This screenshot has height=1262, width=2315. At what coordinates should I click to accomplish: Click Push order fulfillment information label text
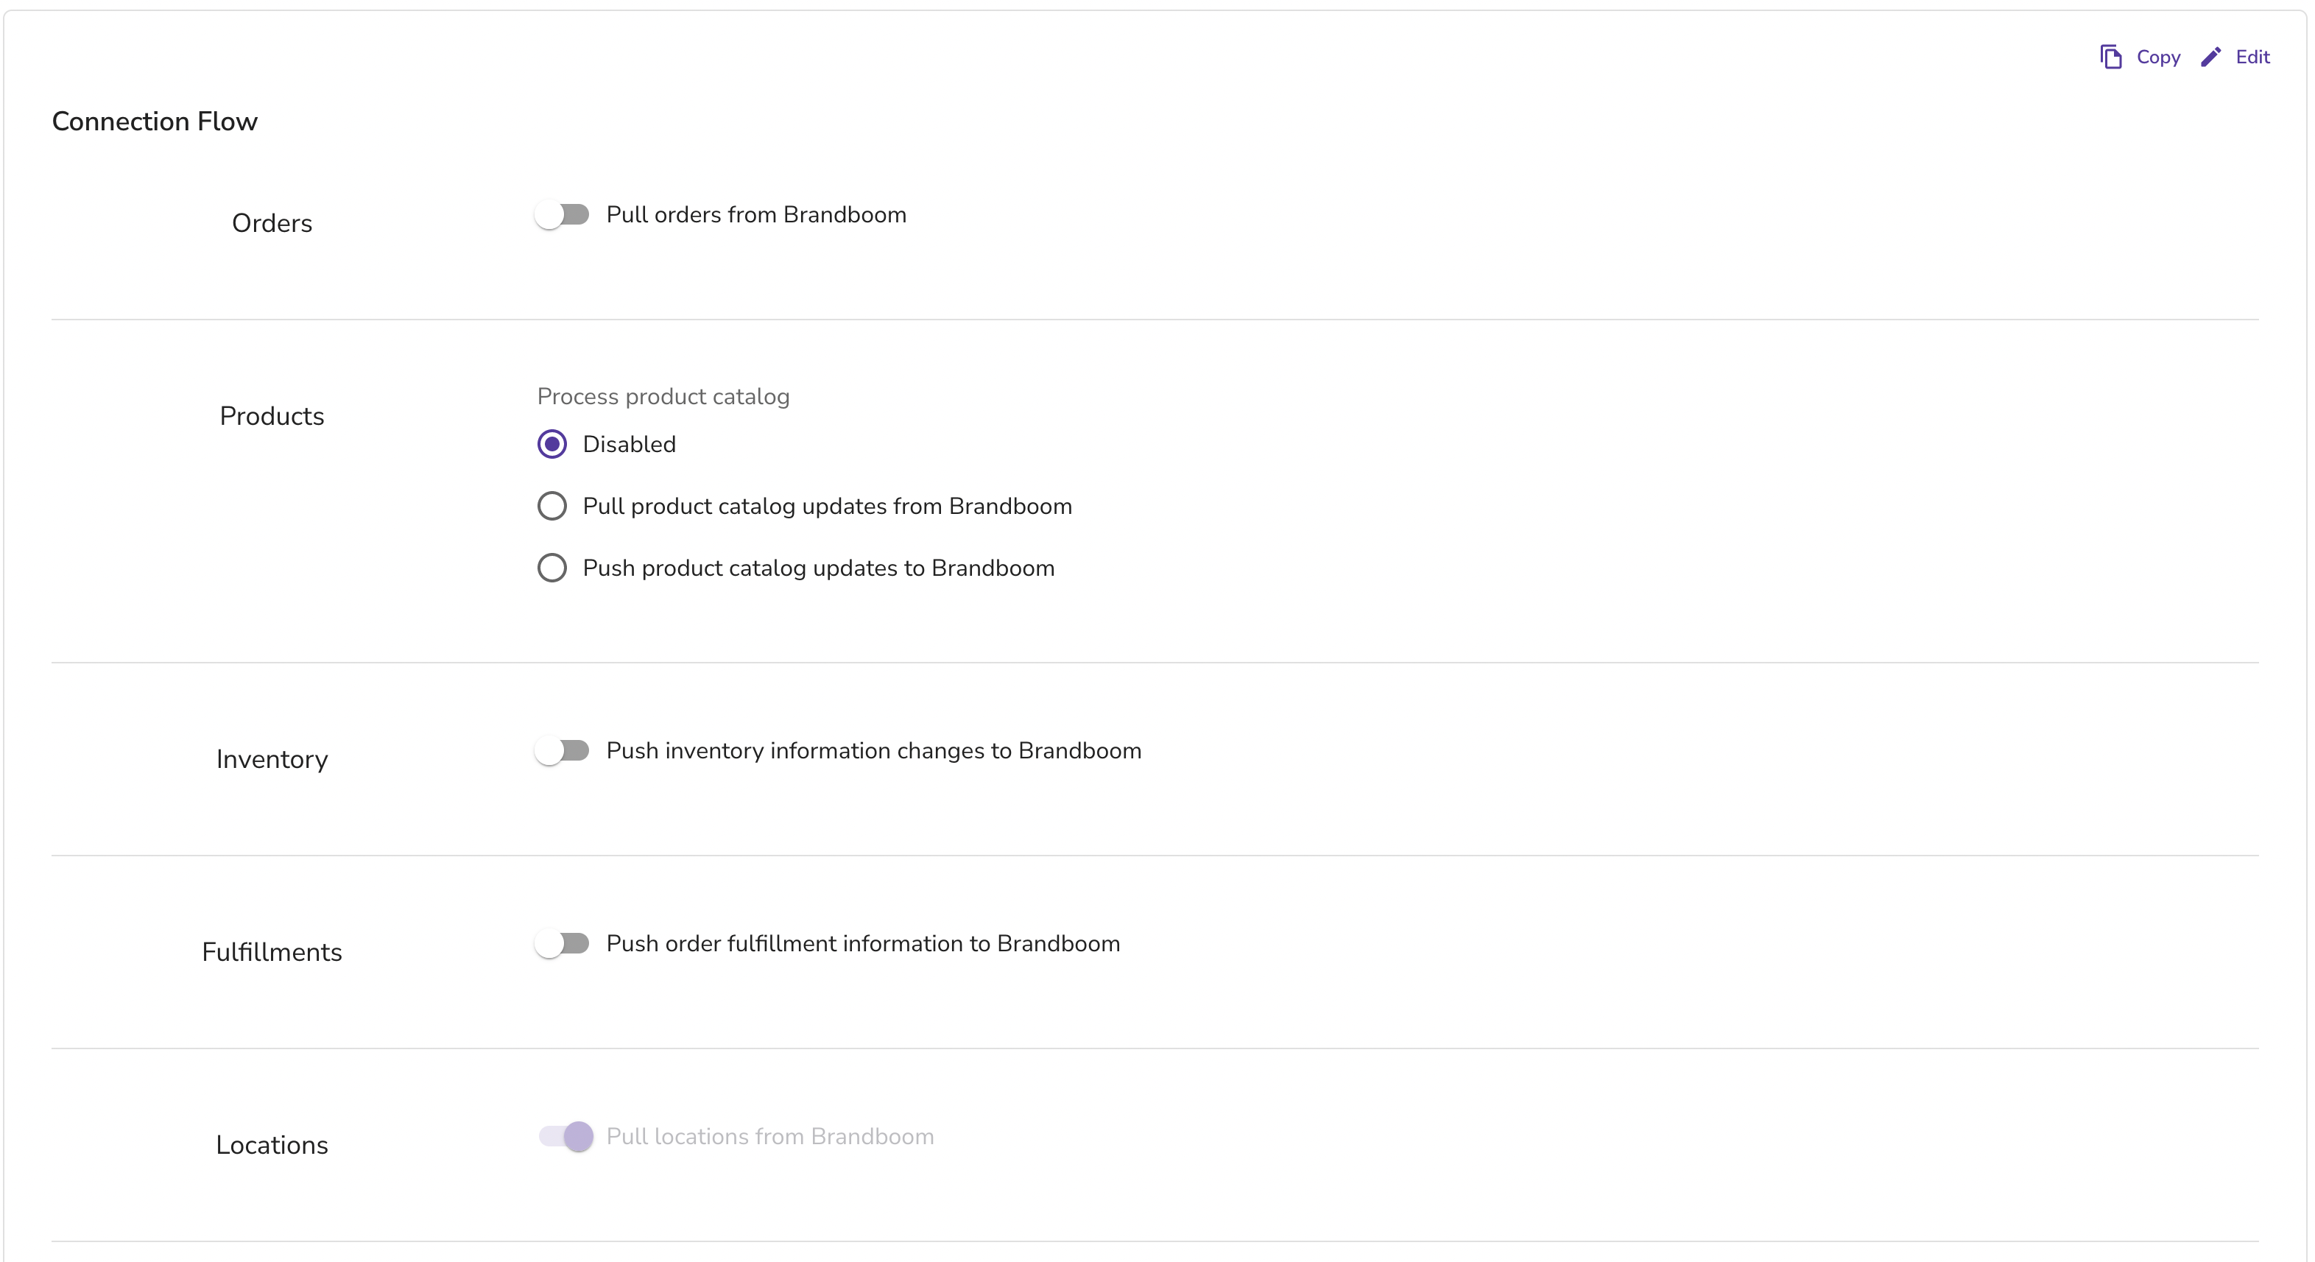coord(863,944)
